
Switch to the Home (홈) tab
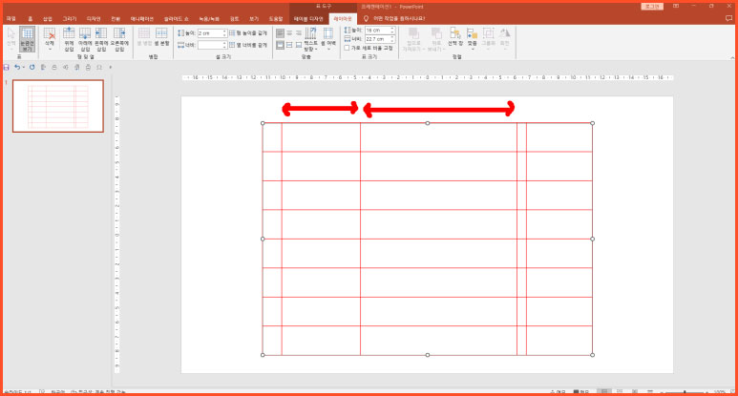pyautogui.click(x=31, y=19)
